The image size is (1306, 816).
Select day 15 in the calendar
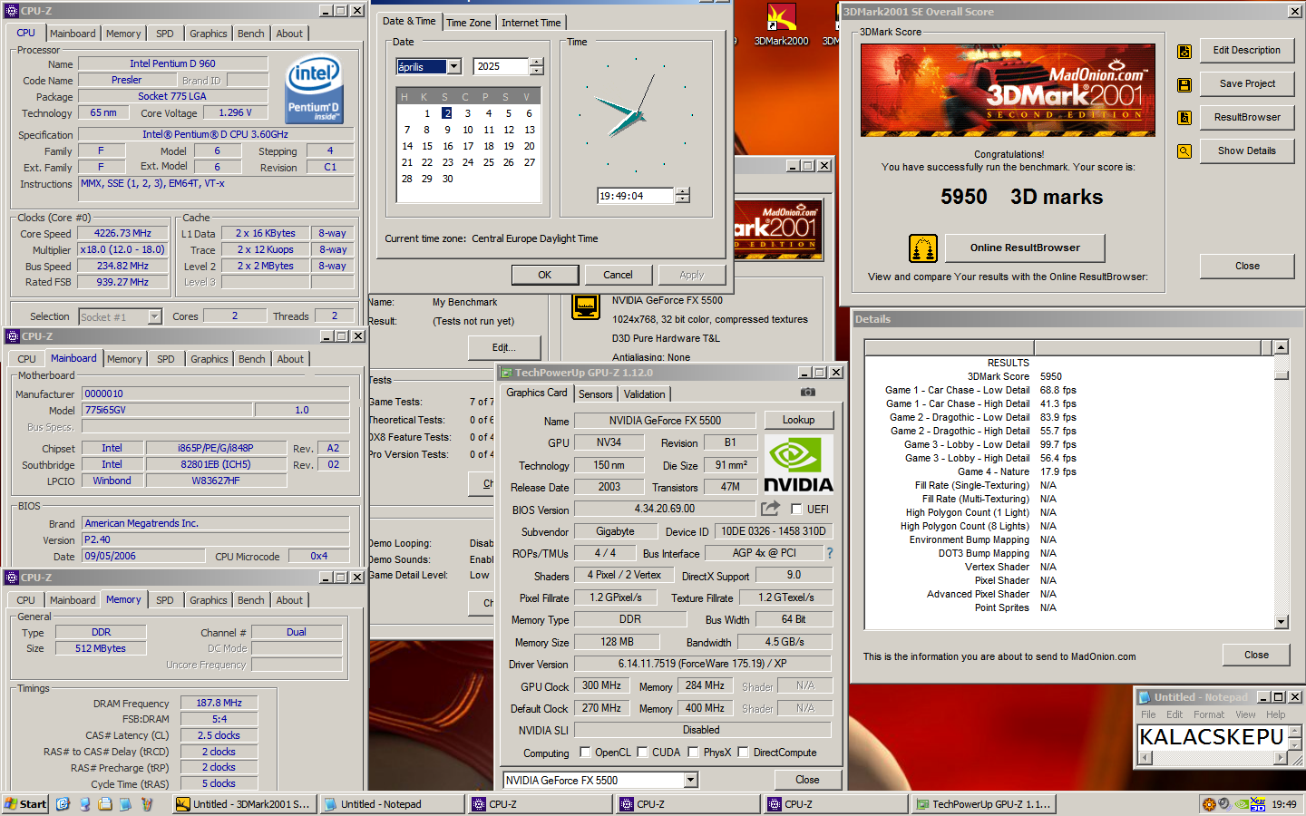[x=427, y=146]
